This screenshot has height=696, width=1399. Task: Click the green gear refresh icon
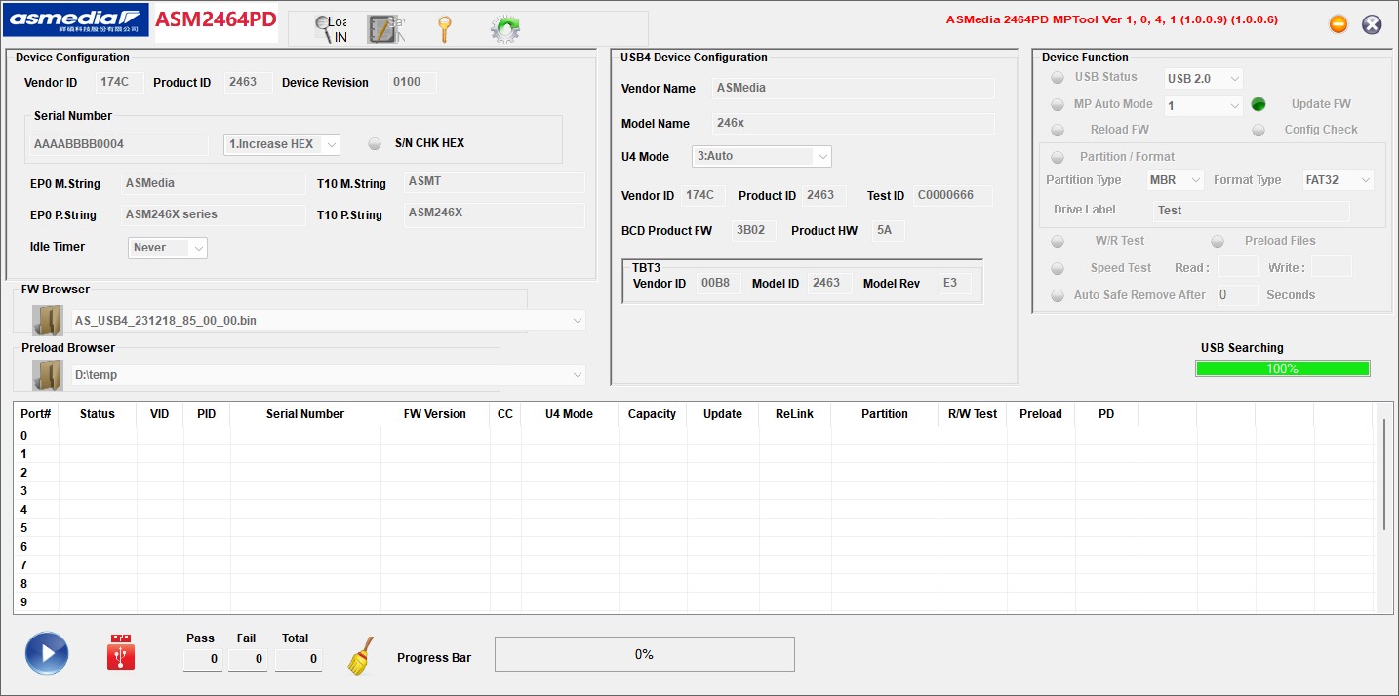pyautogui.click(x=504, y=30)
